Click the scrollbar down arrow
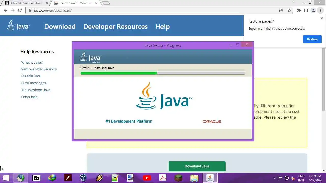The width and height of the screenshot is (326, 183). pos(324,171)
